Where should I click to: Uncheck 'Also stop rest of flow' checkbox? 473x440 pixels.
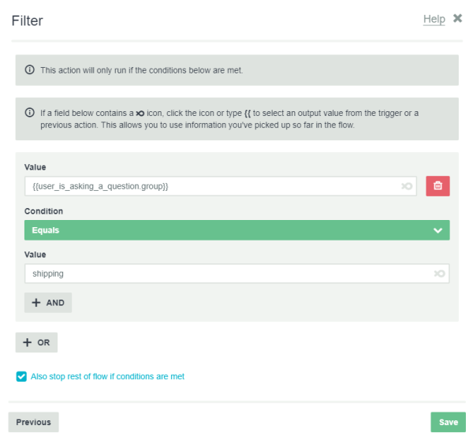pyautogui.click(x=21, y=376)
